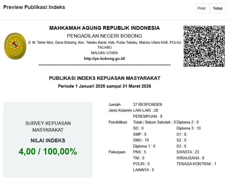Screen dimensions: 230x186
Task: Click the QR code image
Action: tap(204, 46)
